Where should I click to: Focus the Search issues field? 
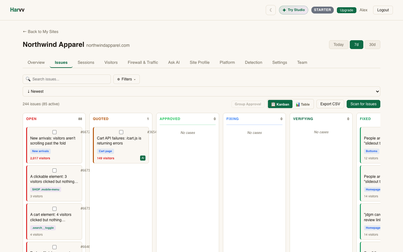[67, 79]
